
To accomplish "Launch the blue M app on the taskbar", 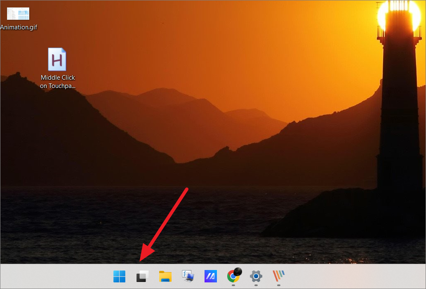I will pyautogui.click(x=210, y=277).
